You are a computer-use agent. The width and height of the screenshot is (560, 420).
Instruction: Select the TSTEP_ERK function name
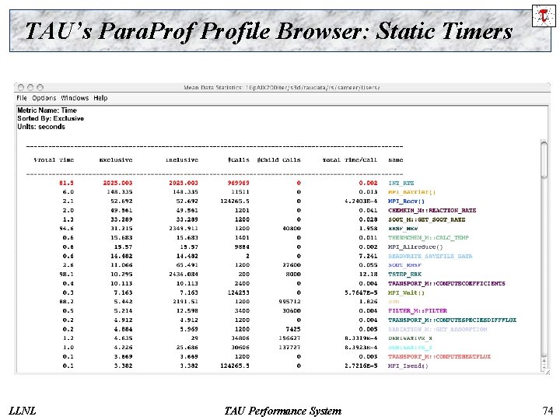pyautogui.click(x=404, y=275)
